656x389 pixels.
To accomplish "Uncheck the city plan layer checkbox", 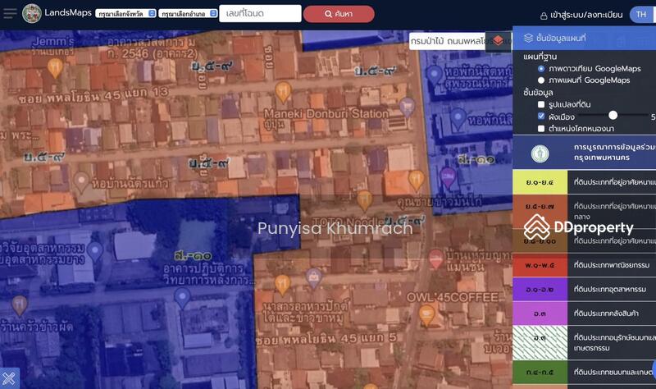I will point(541,117).
